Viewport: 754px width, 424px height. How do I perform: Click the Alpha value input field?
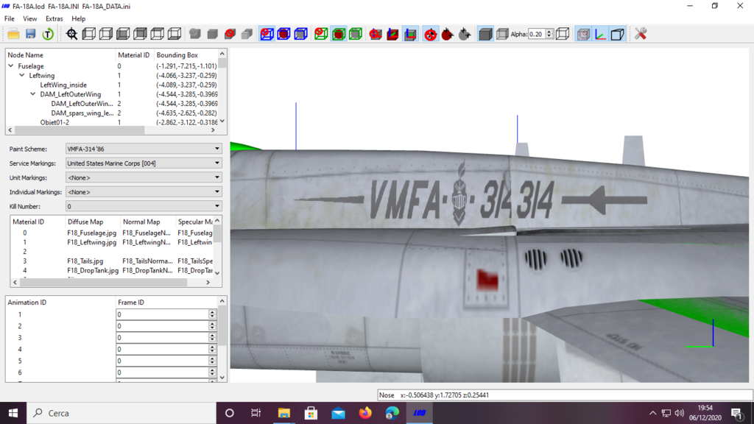tap(537, 34)
